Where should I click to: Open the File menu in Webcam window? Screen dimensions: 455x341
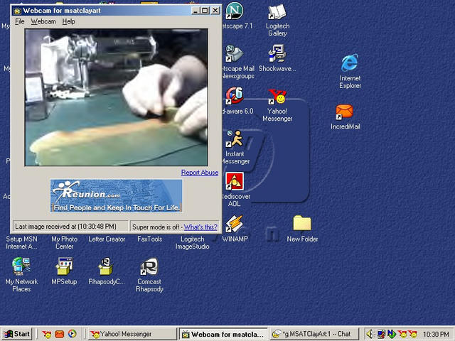point(20,21)
